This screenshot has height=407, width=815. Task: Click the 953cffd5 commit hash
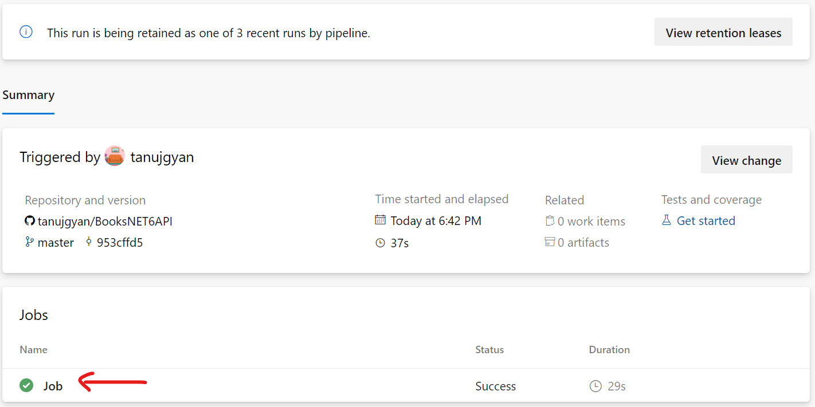tap(120, 242)
